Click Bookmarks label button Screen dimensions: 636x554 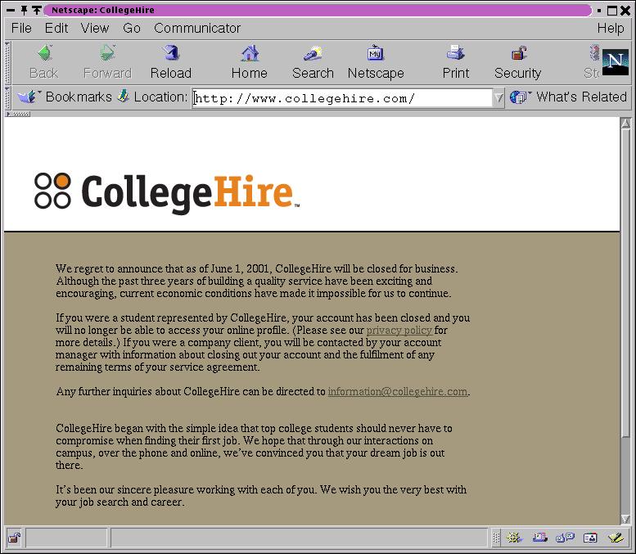coord(79,97)
